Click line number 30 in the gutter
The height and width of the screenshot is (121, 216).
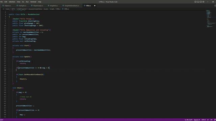point(5,70)
